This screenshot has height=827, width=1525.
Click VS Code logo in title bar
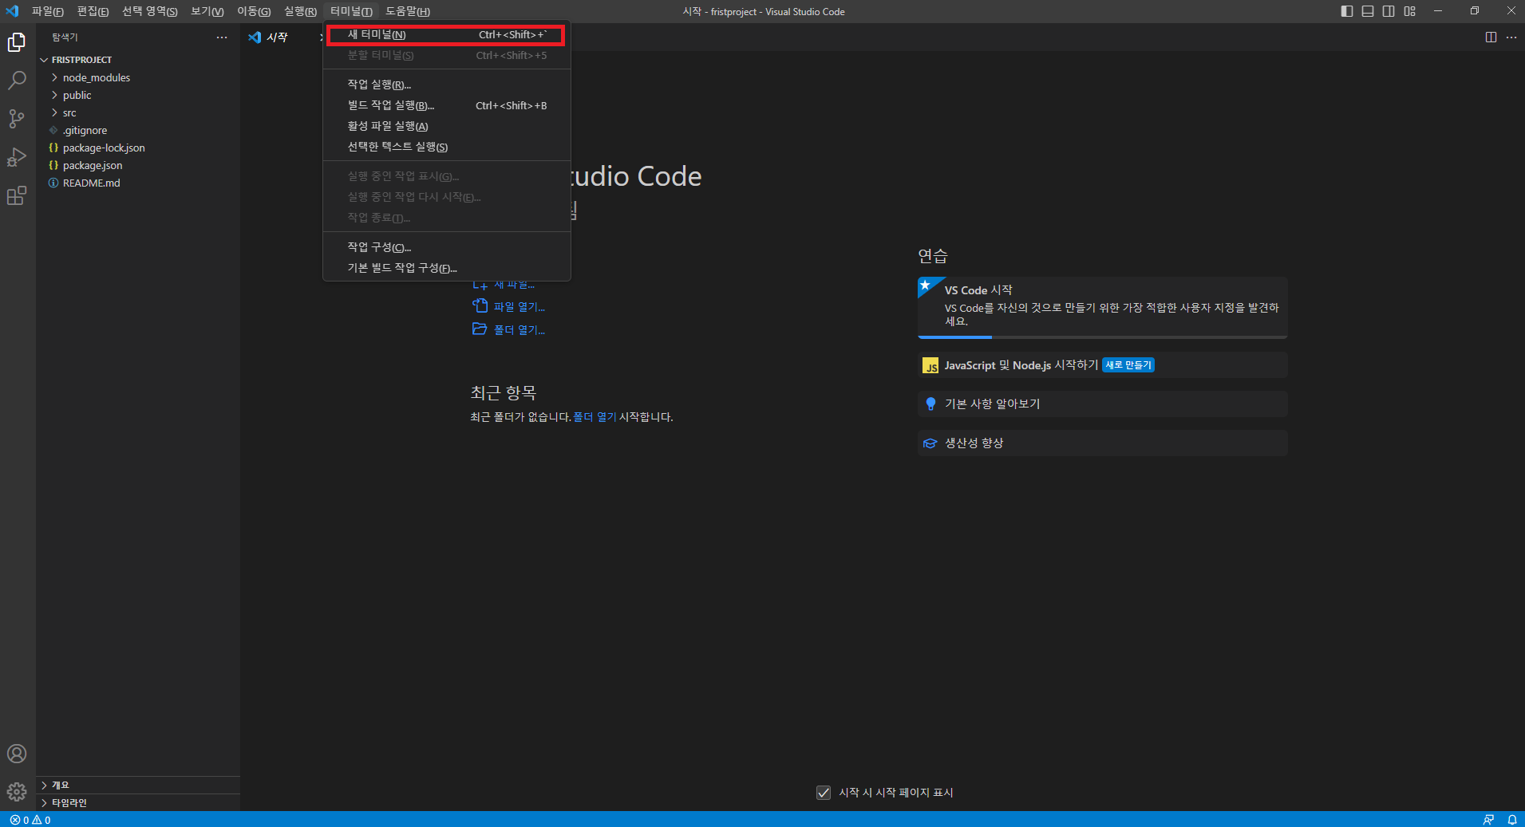12,11
